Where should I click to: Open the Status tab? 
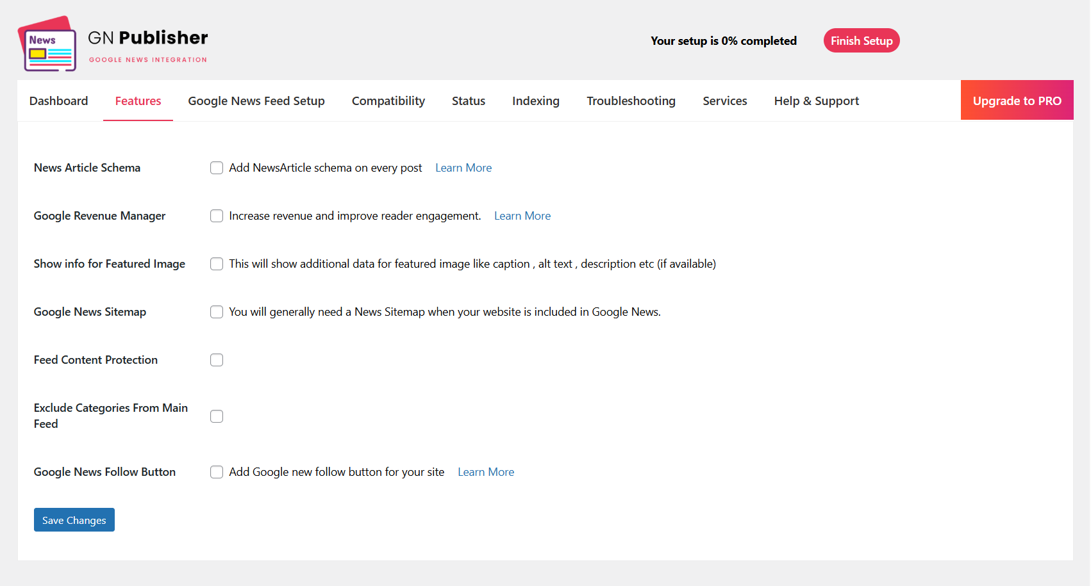coord(469,101)
